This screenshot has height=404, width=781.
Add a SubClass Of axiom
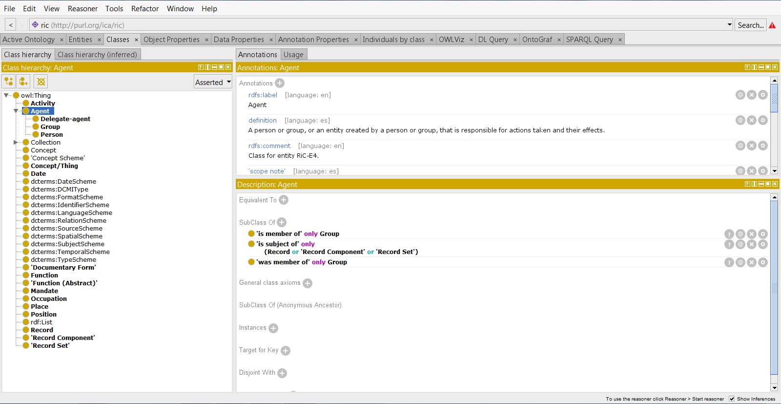(282, 223)
